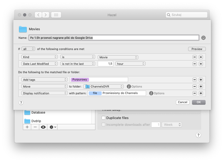Click the Purpurowy purple tag token
The height and width of the screenshot is (162, 224).
pos(80,80)
